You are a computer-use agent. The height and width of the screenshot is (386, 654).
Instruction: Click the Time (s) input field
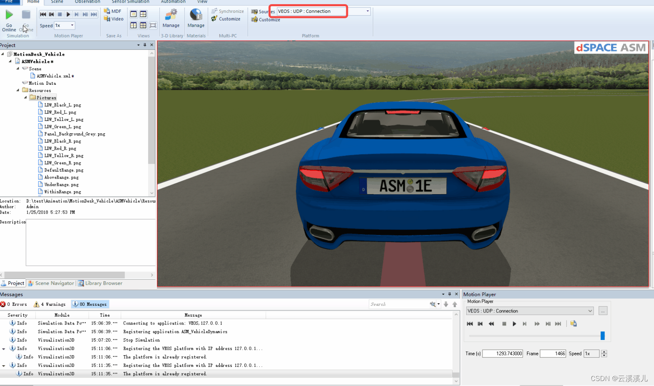point(502,354)
